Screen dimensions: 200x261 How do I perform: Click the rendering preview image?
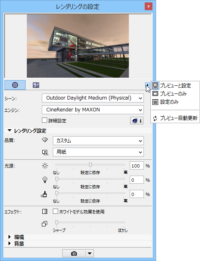coord(78,46)
